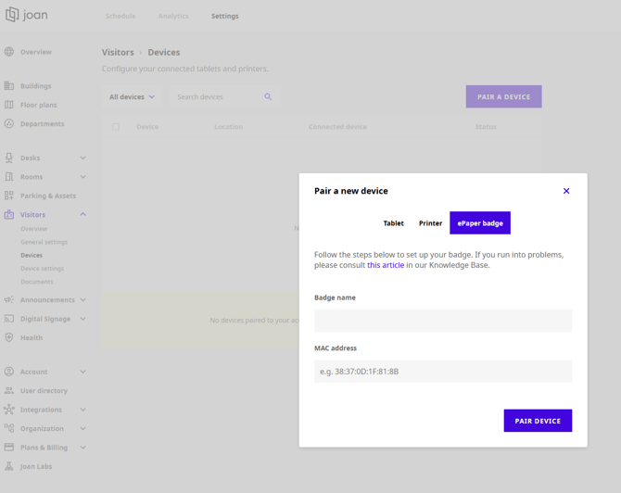Open the 'this article' Knowledge Base link
621x493 pixels.
tap(386, 265)
